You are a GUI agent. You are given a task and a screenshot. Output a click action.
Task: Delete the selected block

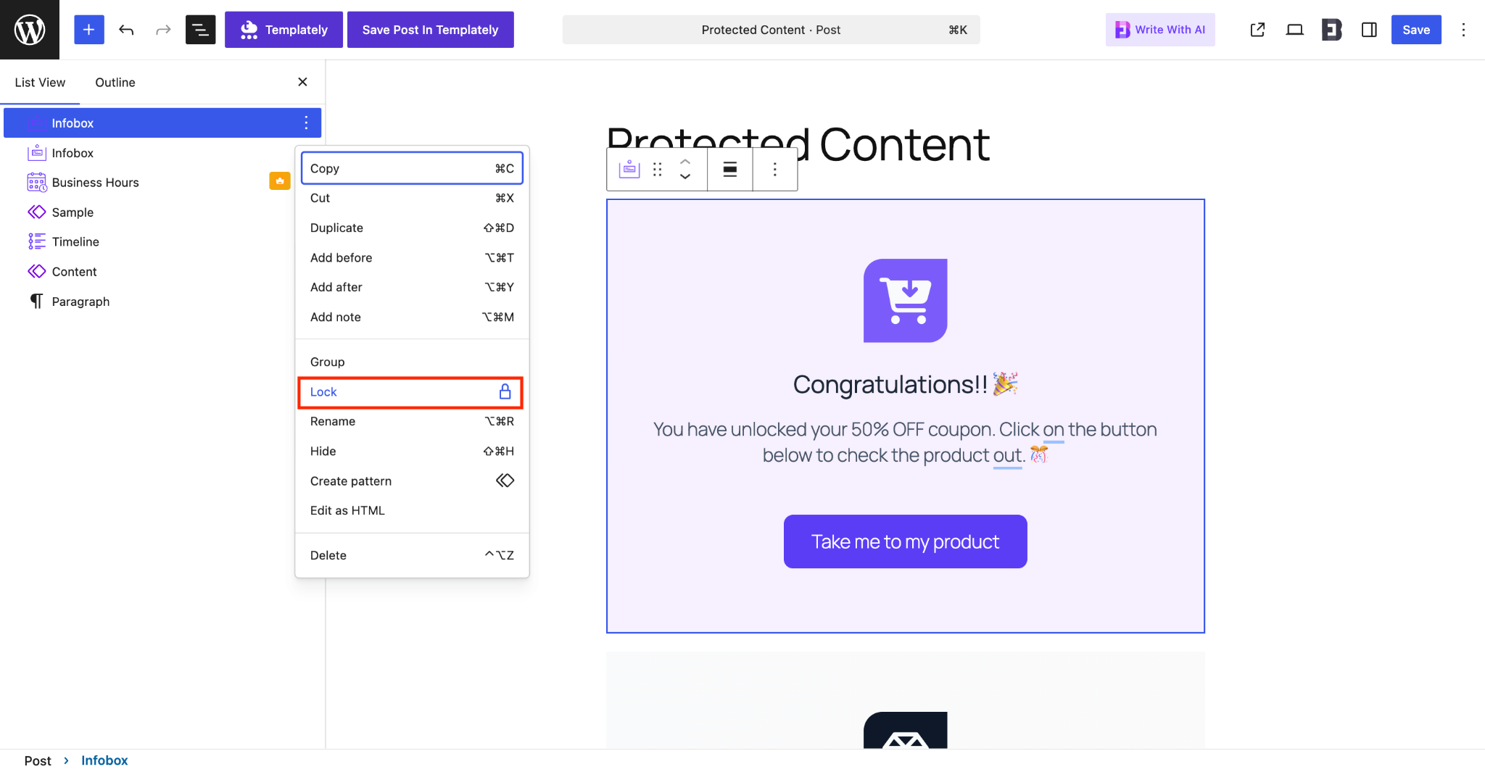click(x=412, y=555)
